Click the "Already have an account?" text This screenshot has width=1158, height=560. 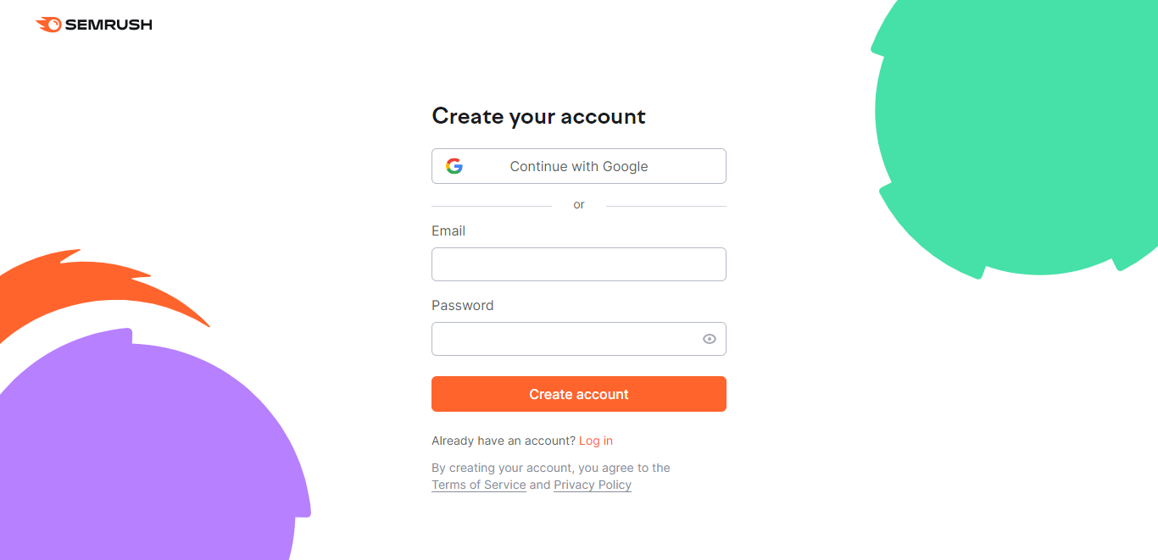(x=504, y=441)
